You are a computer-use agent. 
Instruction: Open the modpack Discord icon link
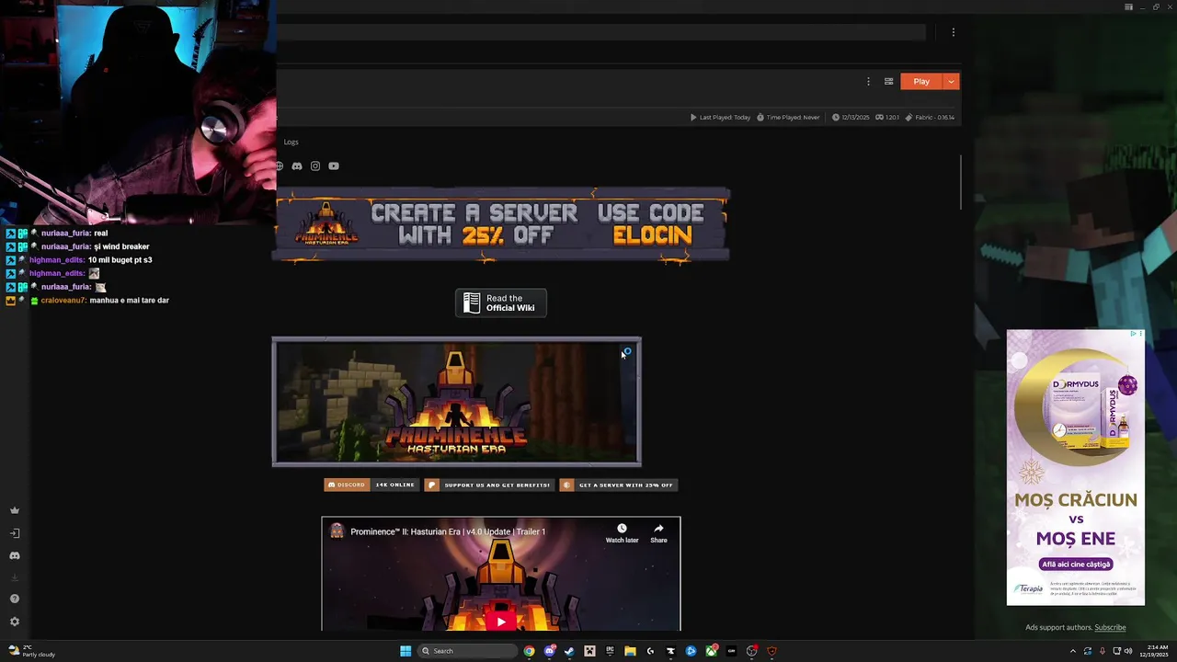297,166
